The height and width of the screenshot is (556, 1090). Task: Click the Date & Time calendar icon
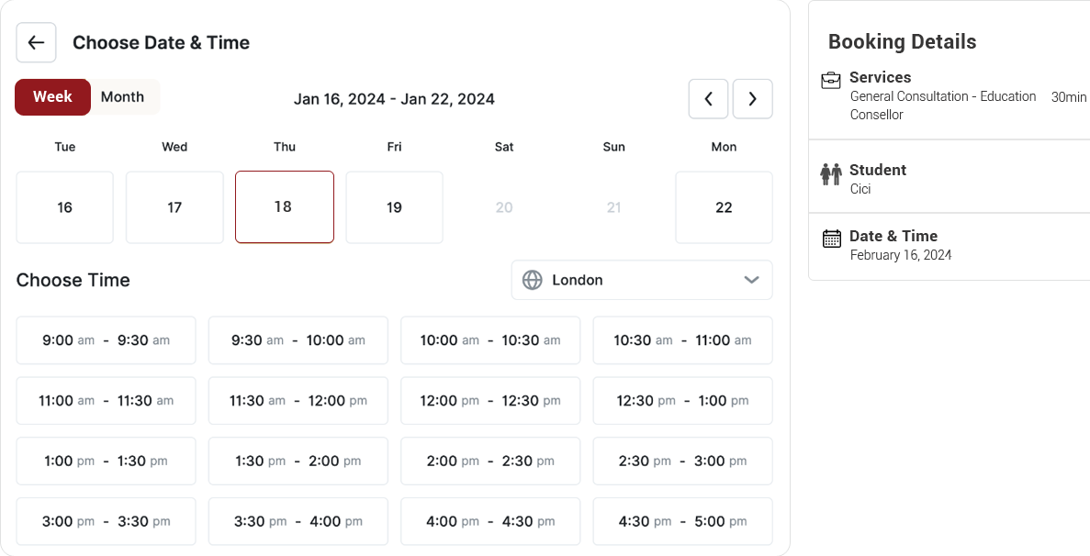click(x=831, y=239)
